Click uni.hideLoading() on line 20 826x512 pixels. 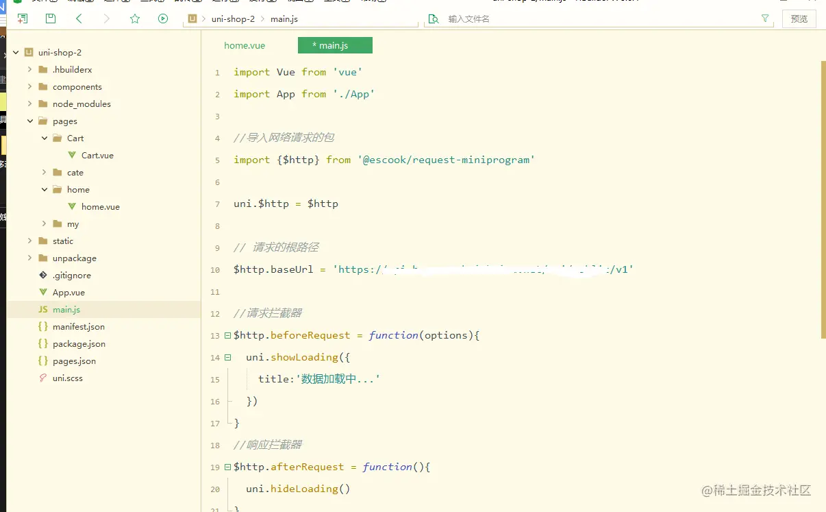tap(298, 489)
